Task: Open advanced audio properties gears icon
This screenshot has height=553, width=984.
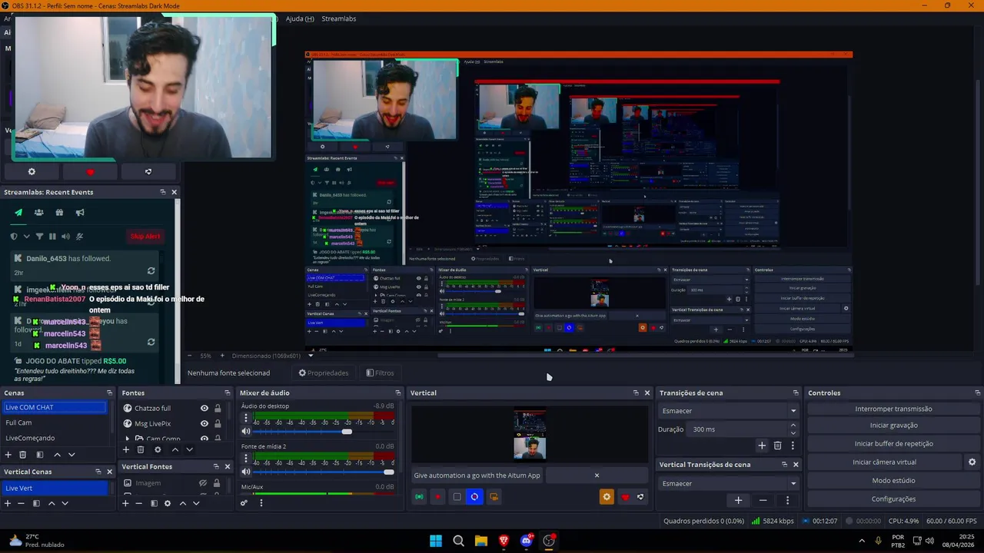Action: click(x=244, y=503)
